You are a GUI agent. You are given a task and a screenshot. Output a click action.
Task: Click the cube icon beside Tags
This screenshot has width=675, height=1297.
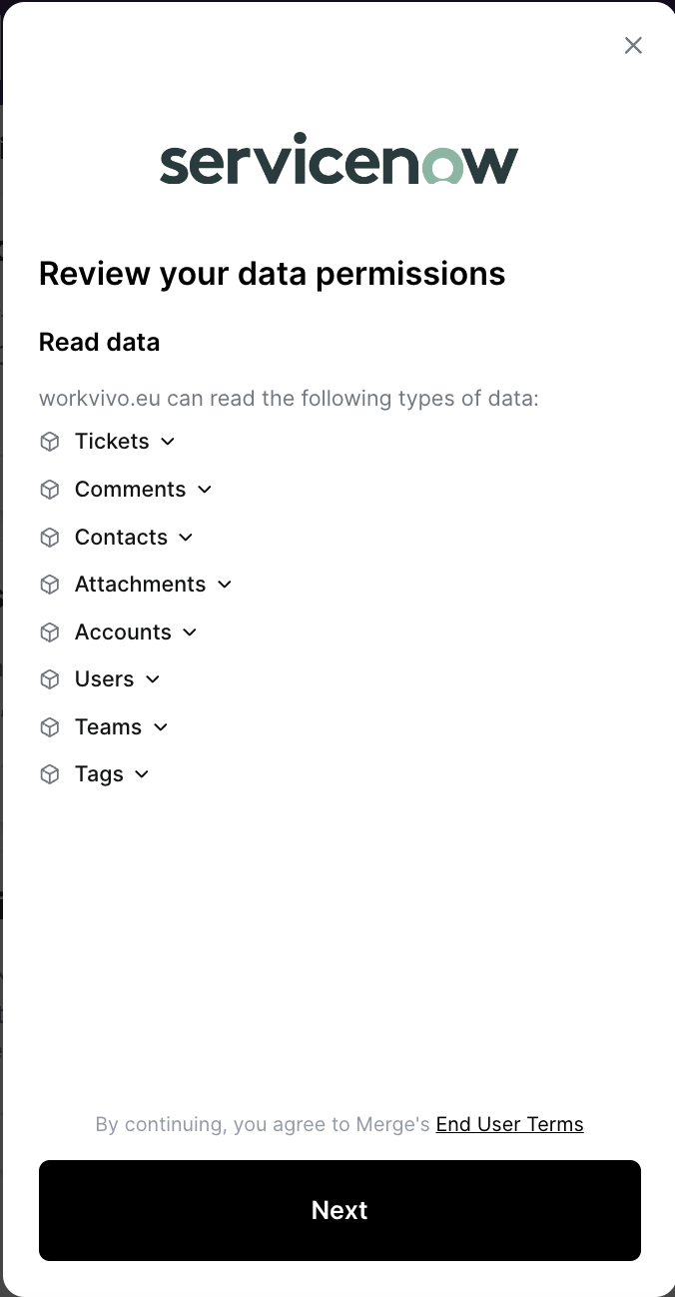pos(50,773)
